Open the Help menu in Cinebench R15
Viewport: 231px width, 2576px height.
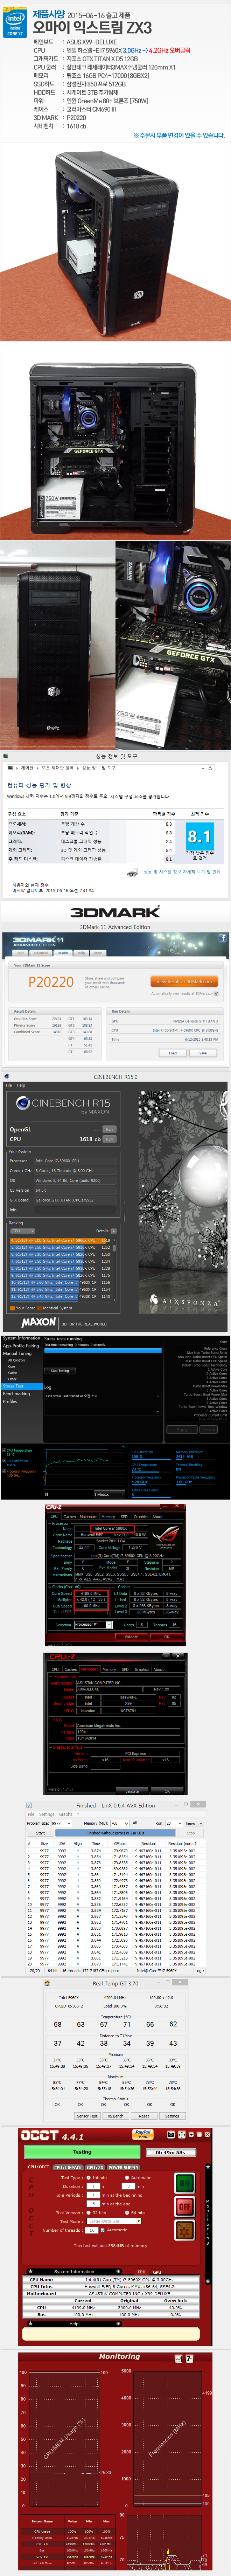(x=21, y=1085)
